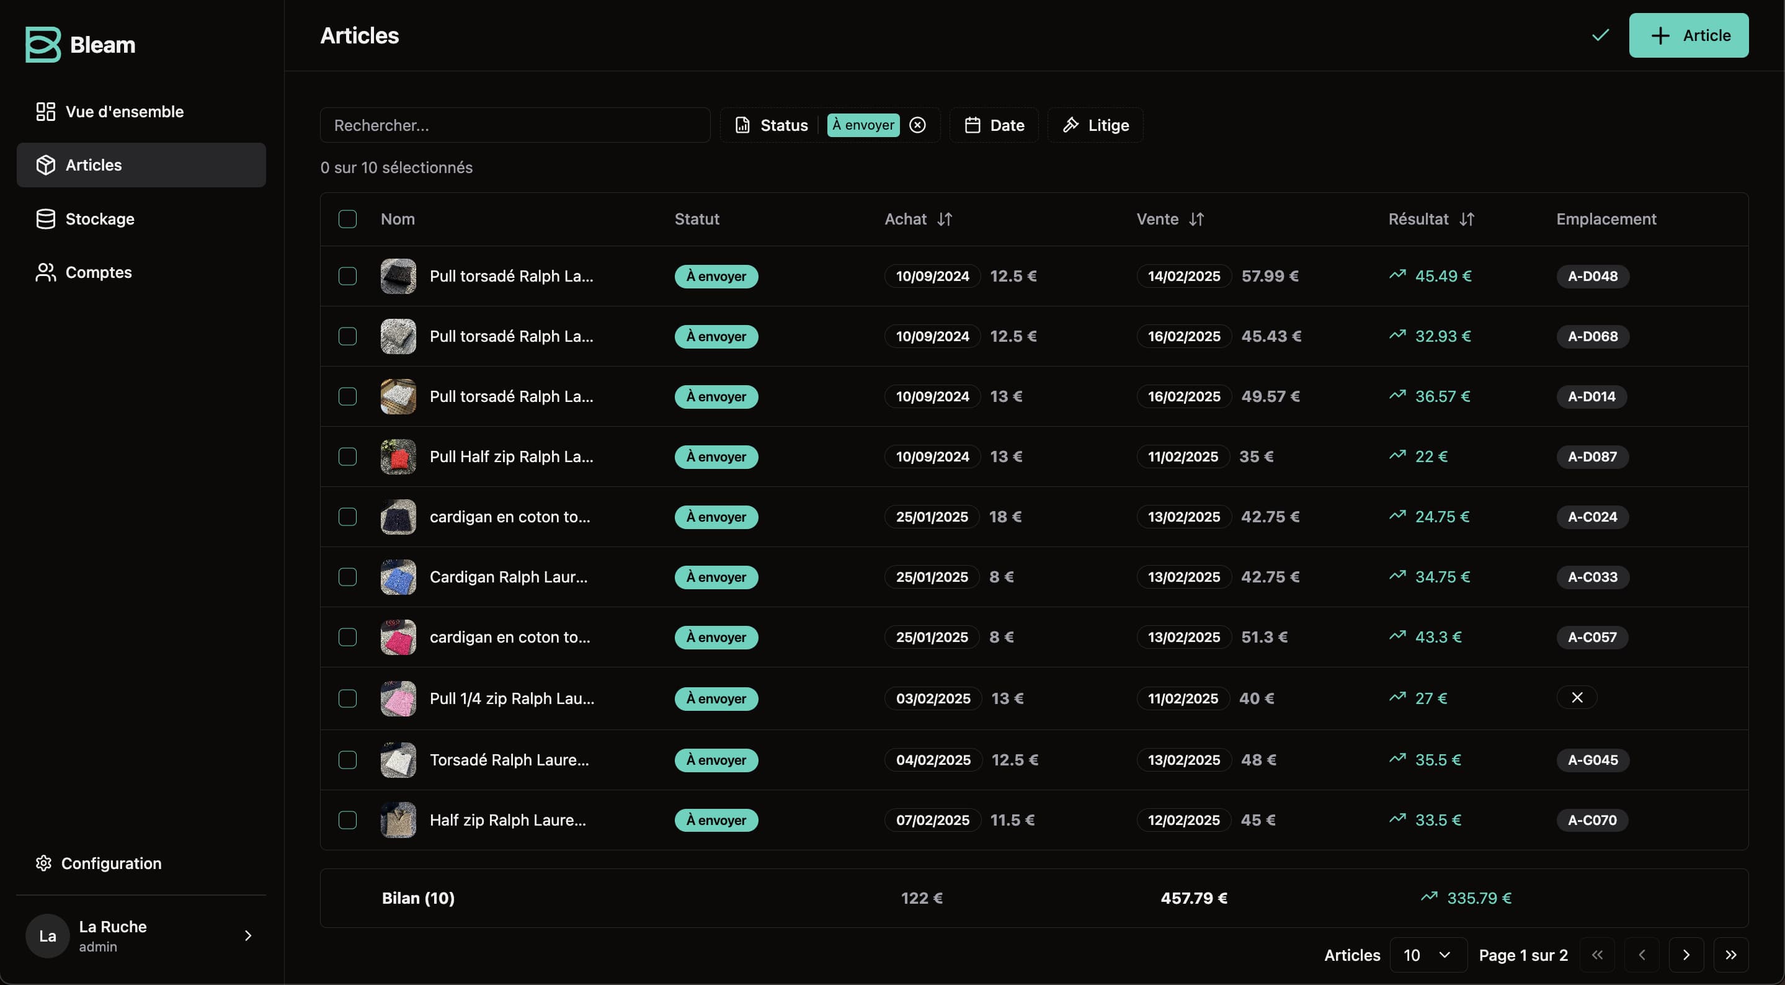Click sale date 14/02/2025
This screenshot has width=1785, height=985.
1183,276
